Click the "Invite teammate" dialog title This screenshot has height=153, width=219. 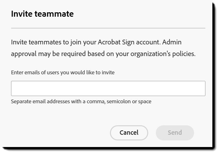(x=42, y=14)
